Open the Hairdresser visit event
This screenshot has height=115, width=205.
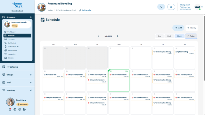point(53,75)
